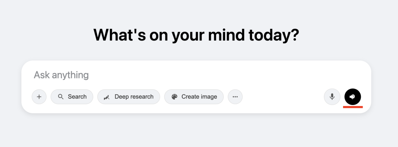Click the telescope icon in Deep research pill
The height and width of the screenshot is (147, 398).
pos(107,97)
